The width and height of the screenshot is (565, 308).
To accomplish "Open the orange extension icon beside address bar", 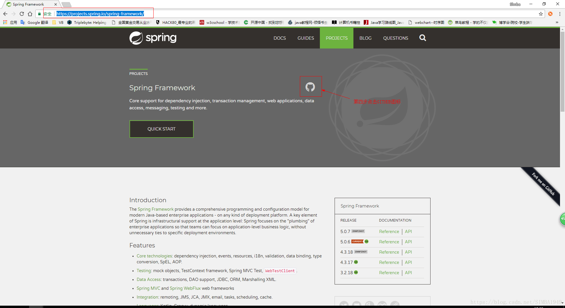I will point(550,14).
